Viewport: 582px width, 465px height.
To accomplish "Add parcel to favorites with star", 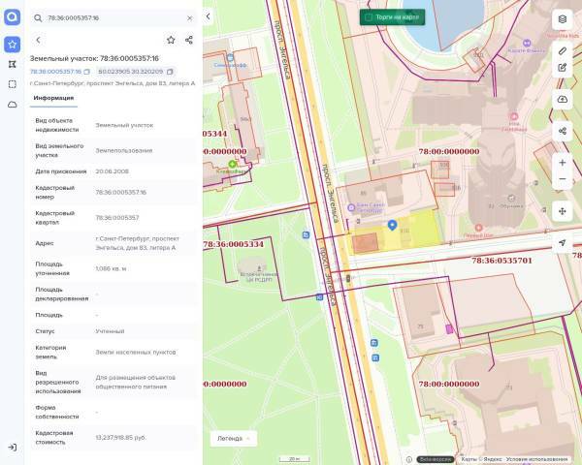I will [x=171, y=40].
